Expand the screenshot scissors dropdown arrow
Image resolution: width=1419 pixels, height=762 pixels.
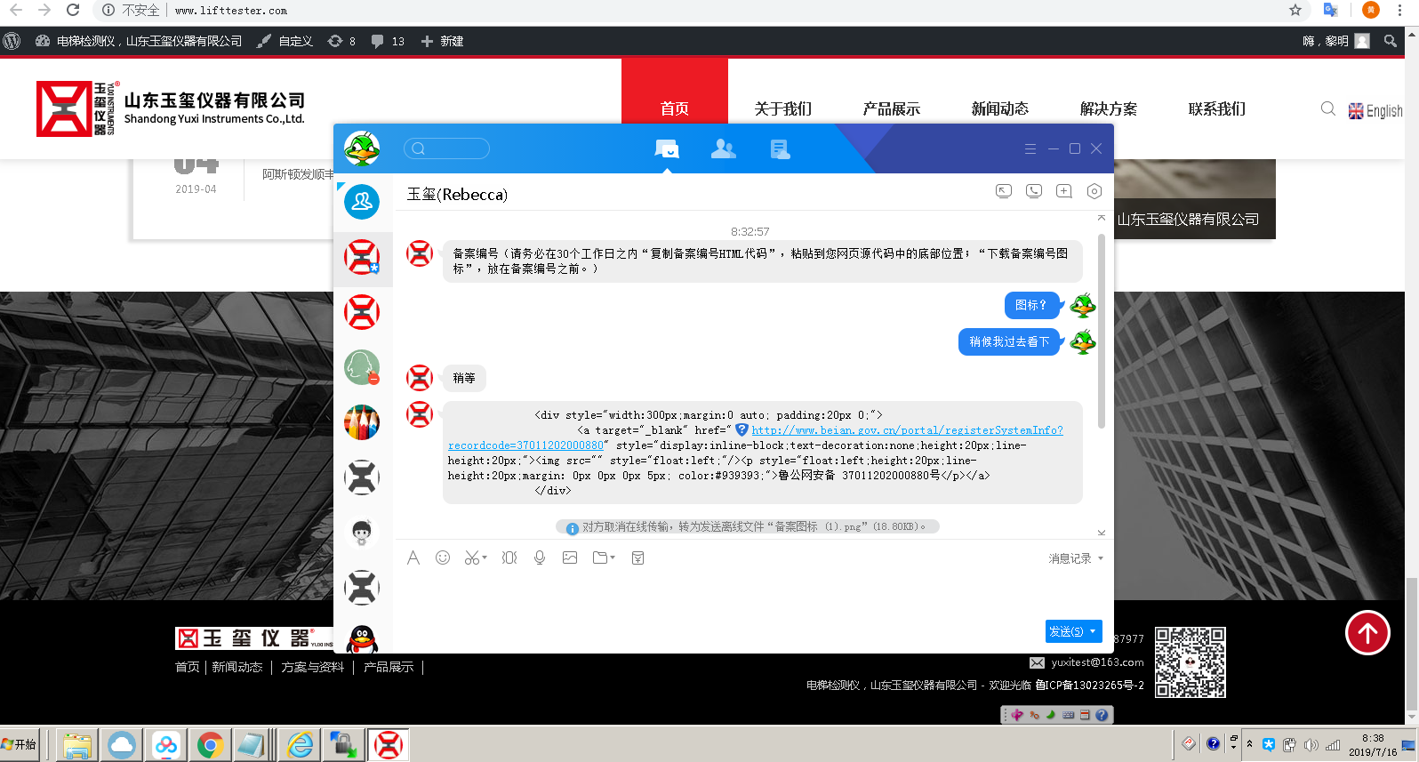[x=485, y=558]
